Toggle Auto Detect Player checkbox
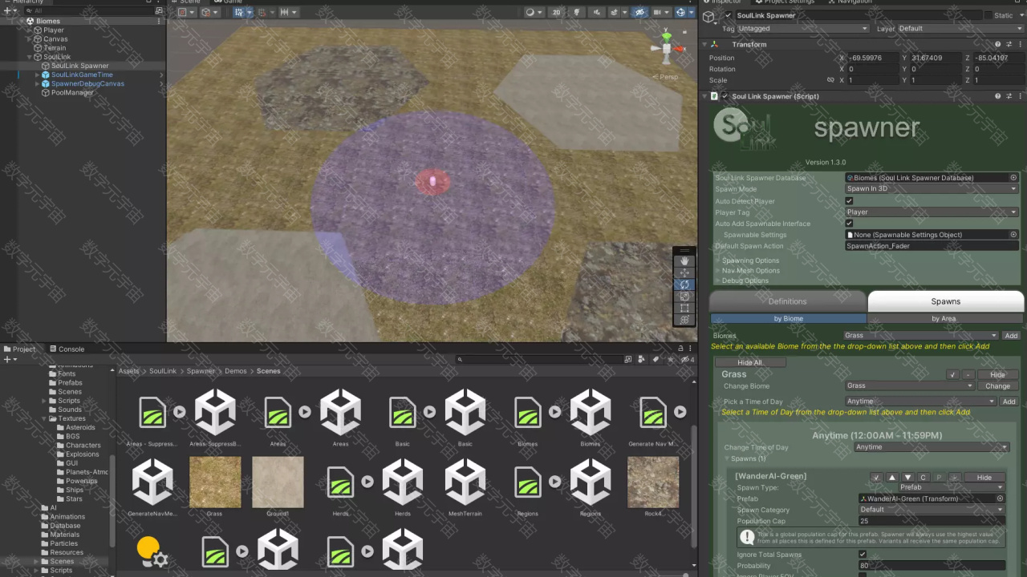Viewport: 1027px width, 577px height. pyautogui.click(x=850, y=201)
